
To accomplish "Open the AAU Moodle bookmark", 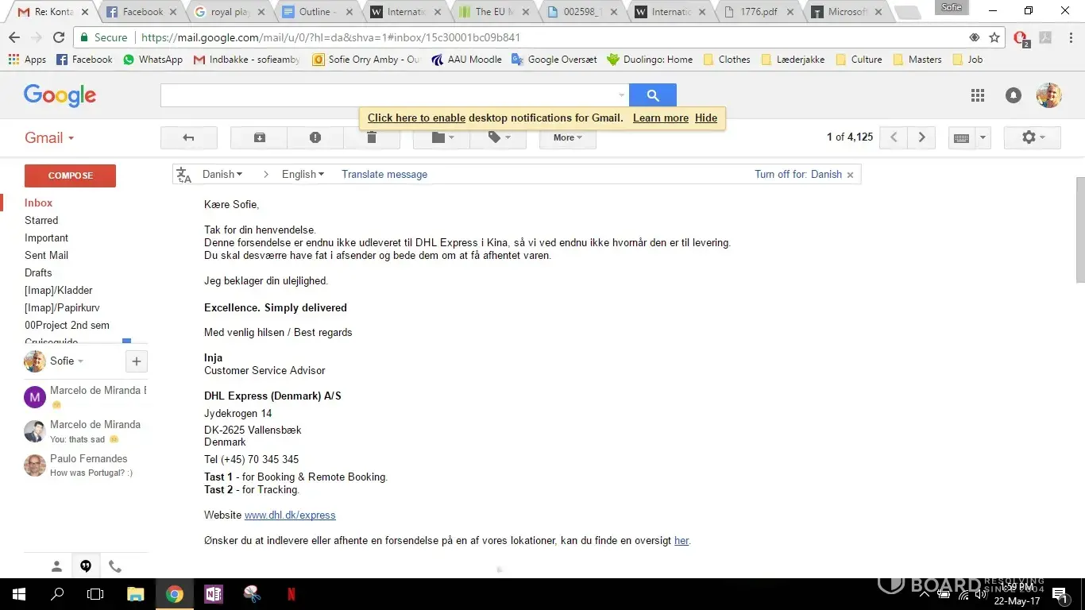I will pyautogui.click(x=466, y=59).
